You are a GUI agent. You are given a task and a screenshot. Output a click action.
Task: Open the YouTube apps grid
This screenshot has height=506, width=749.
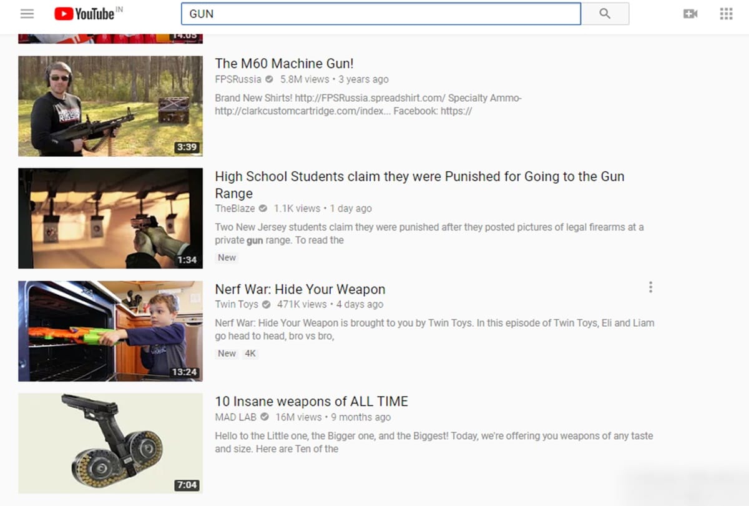tap(726, 14)
